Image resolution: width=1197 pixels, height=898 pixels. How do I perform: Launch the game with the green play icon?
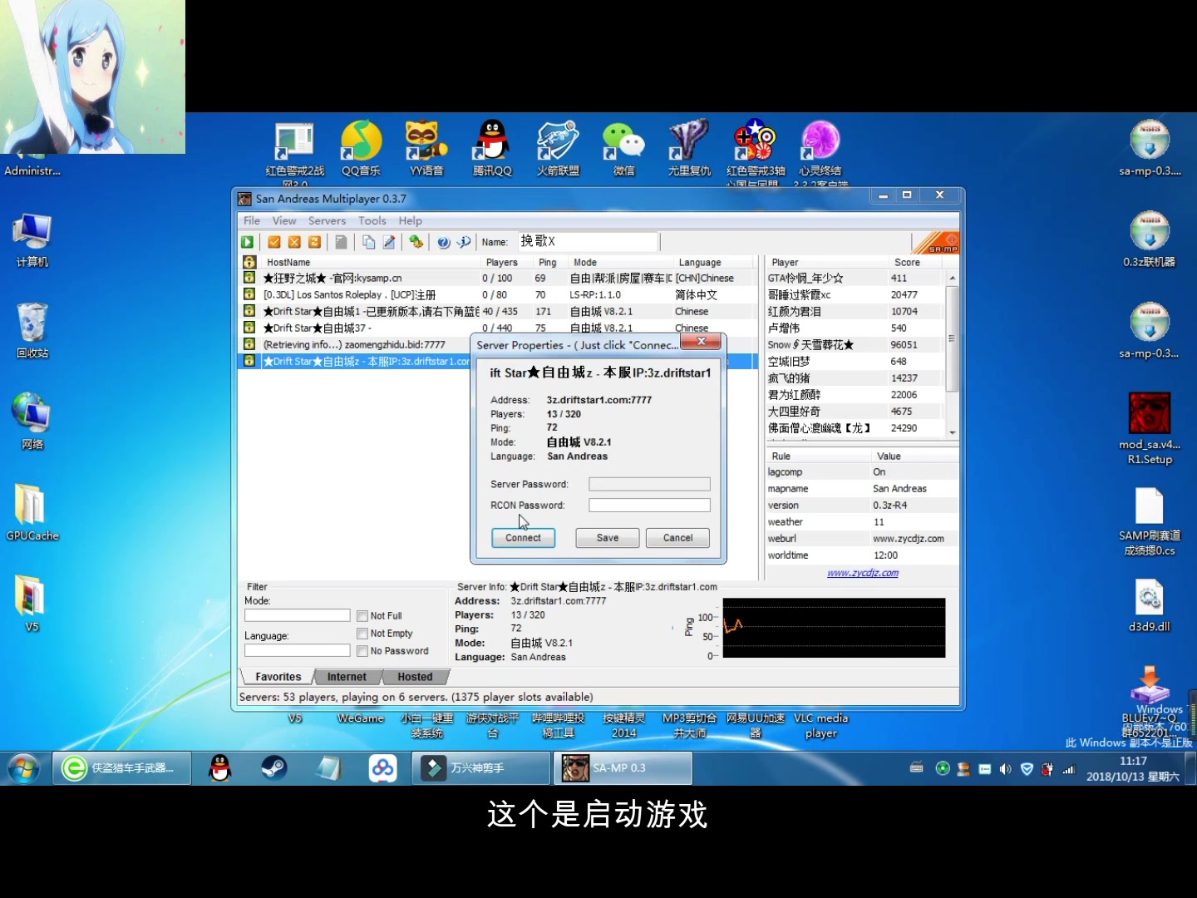[247, 242]
